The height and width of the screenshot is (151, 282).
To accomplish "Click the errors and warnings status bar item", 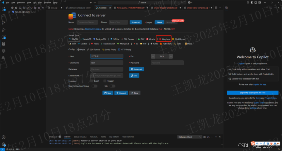I will point(10,149).
